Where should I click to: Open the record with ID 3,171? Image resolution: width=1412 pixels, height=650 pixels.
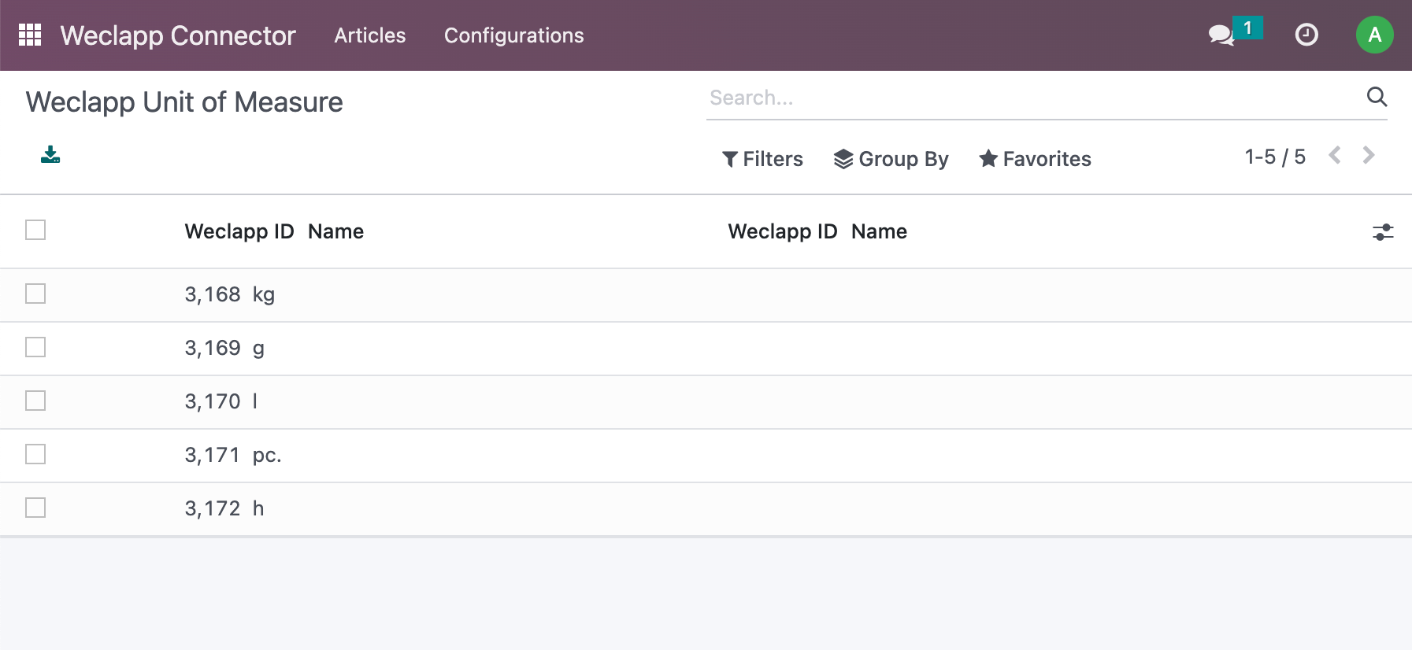[x=213, y=455]
